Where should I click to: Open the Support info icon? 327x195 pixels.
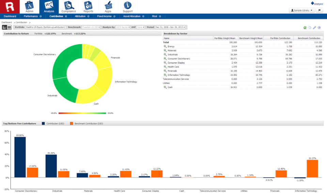pos(128,5)
